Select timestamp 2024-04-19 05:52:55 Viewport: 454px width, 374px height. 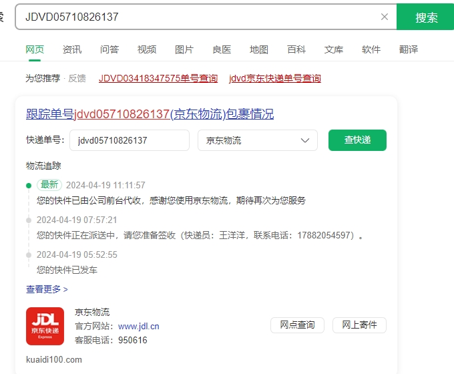pyautogui.click(x=77, y=254)
